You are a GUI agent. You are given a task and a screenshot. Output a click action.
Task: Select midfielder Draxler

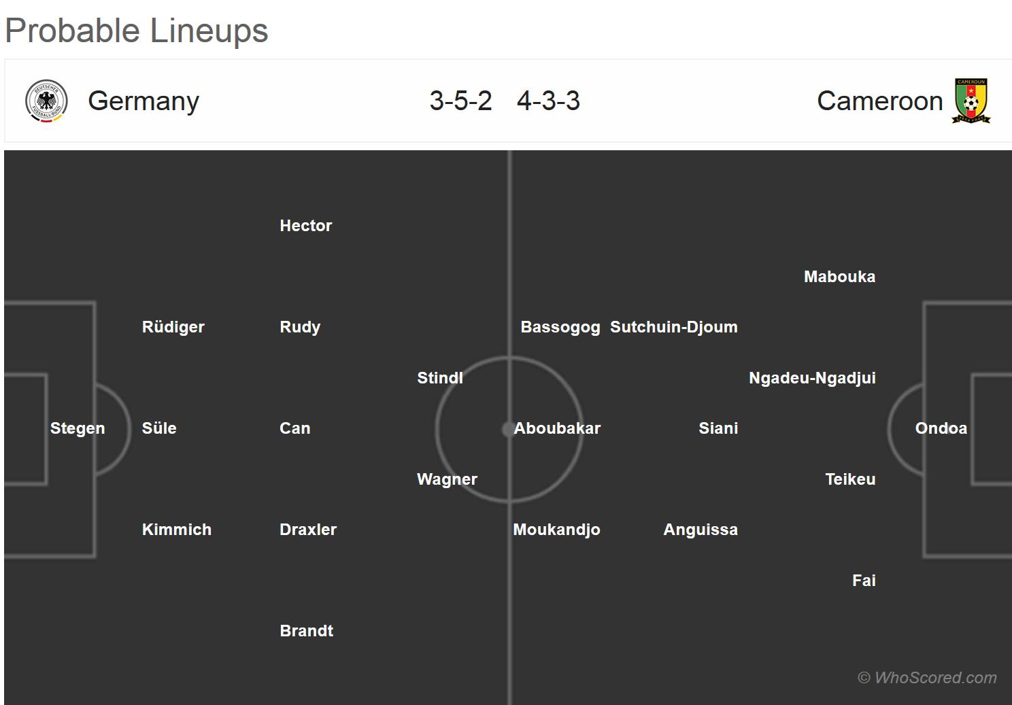[307, 530]
